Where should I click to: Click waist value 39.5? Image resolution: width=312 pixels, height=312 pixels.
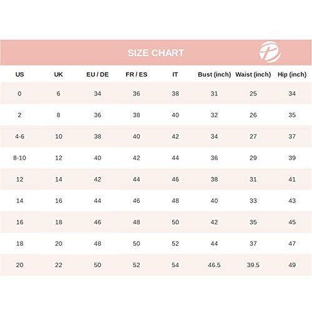[x=253, y=265]
